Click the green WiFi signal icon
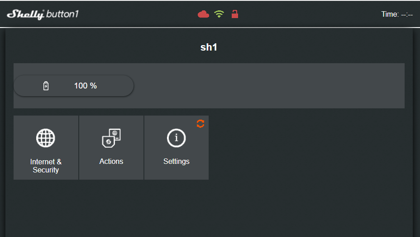The height and width of the screenshot is (237, 420). pos(219,14)
